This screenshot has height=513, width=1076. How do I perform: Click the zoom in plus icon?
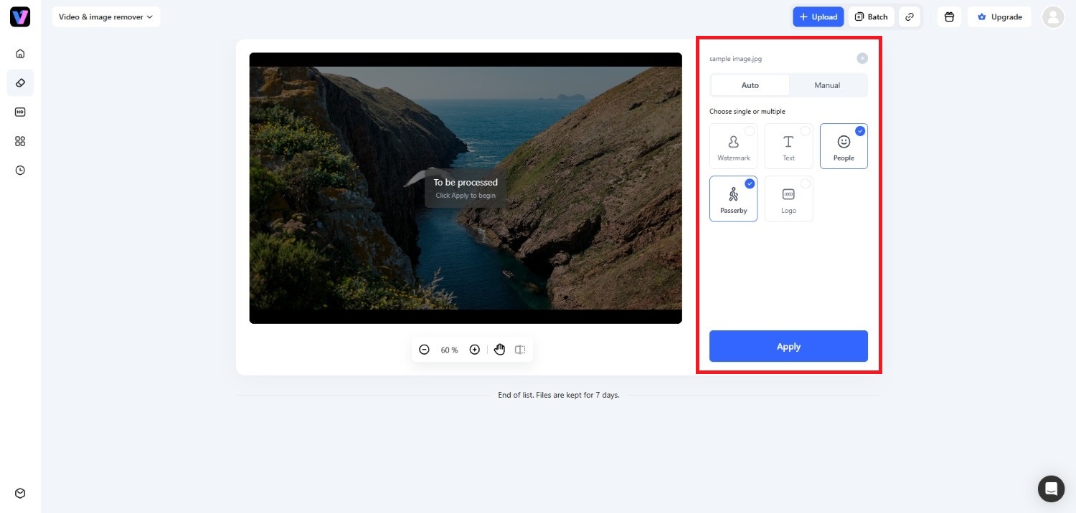[x=474, y=350]
